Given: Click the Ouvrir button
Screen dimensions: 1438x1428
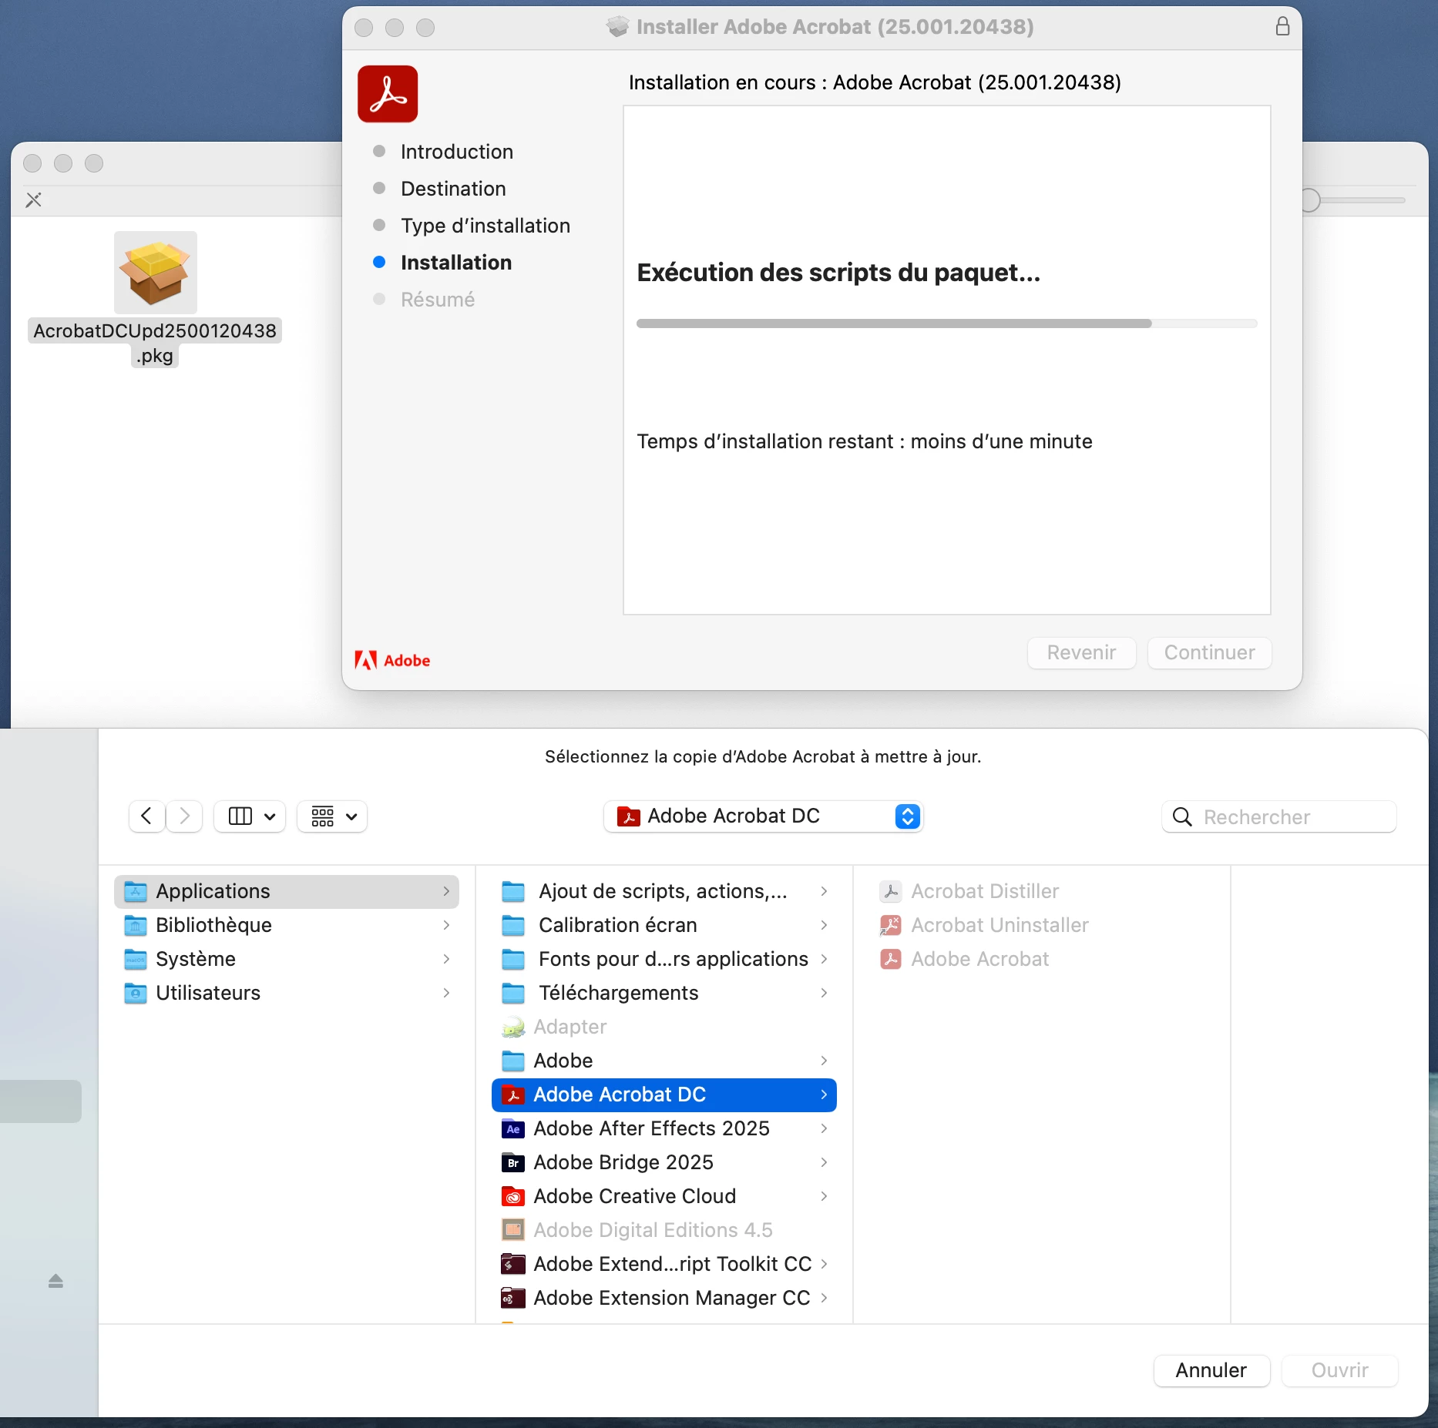Looking at the screenshot, I should click(1340, 1371).
